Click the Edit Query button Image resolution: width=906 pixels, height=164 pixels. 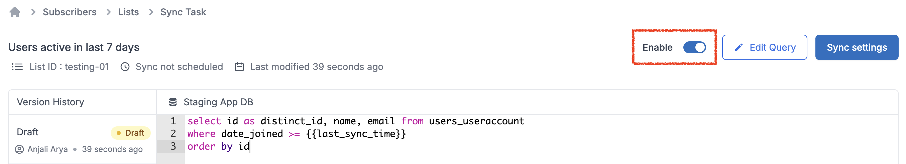765,47
